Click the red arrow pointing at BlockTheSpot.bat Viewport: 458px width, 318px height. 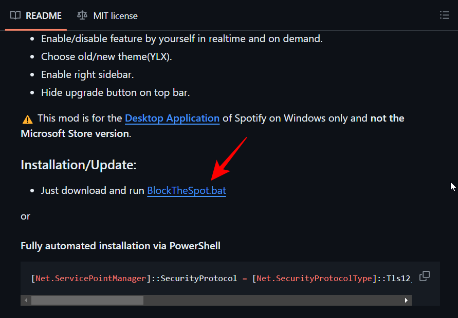tap(225, 159)
